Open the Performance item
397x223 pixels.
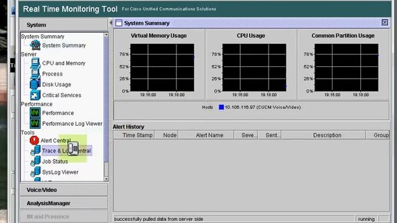[x=58, y=113]
